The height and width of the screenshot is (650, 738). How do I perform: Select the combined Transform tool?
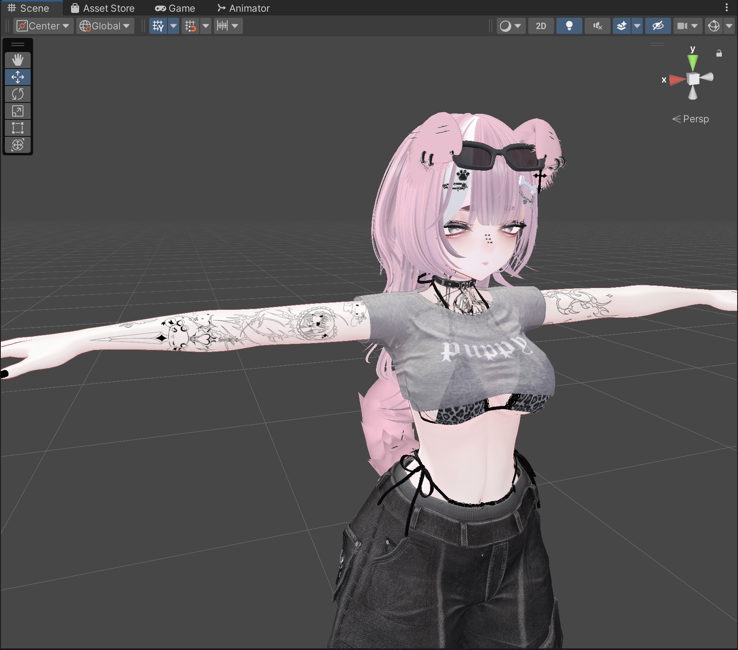click(18, 145)
